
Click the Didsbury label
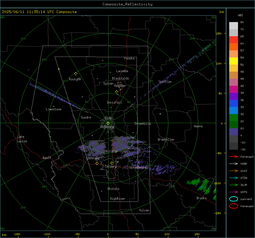pyautogui.click(x=107, y=127)
